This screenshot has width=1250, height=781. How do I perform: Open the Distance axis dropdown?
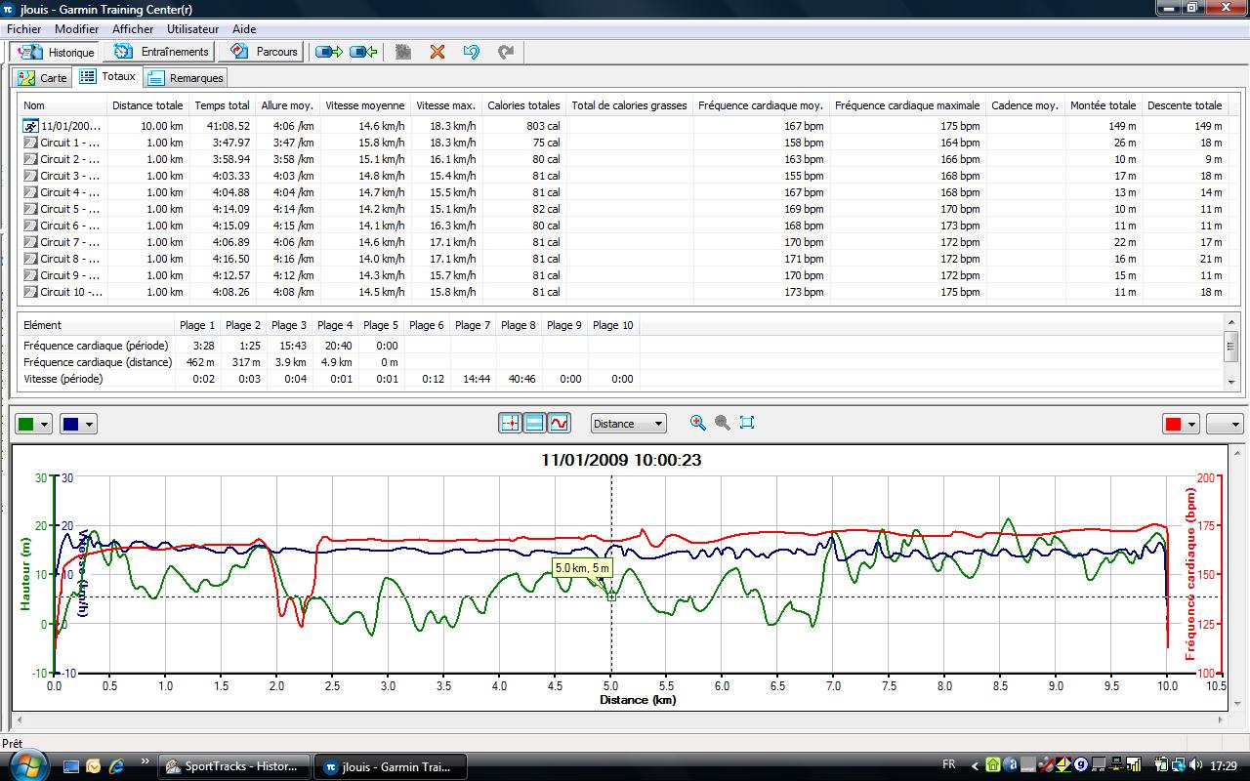(629, 424)
